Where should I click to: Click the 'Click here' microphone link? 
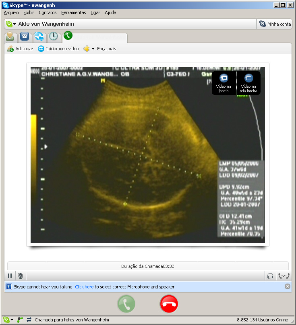[84, 287]
